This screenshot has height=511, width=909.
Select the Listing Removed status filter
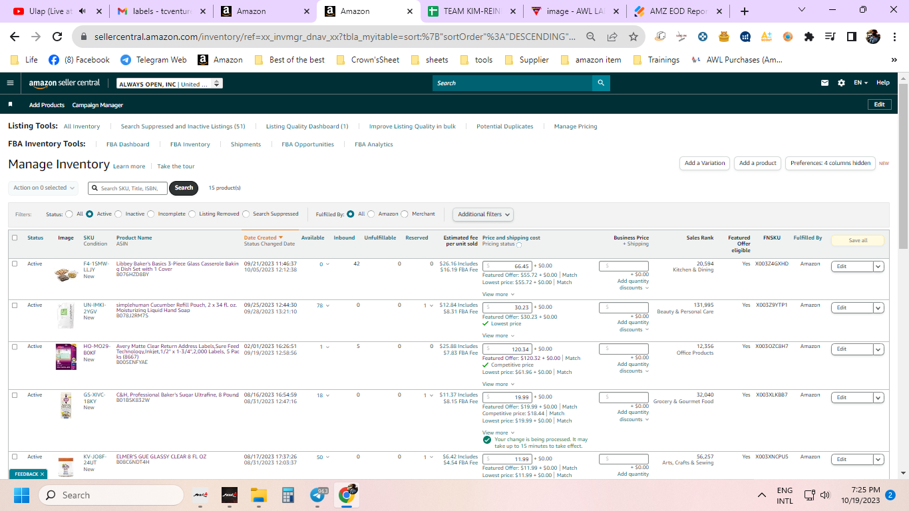tap(192, 214)
